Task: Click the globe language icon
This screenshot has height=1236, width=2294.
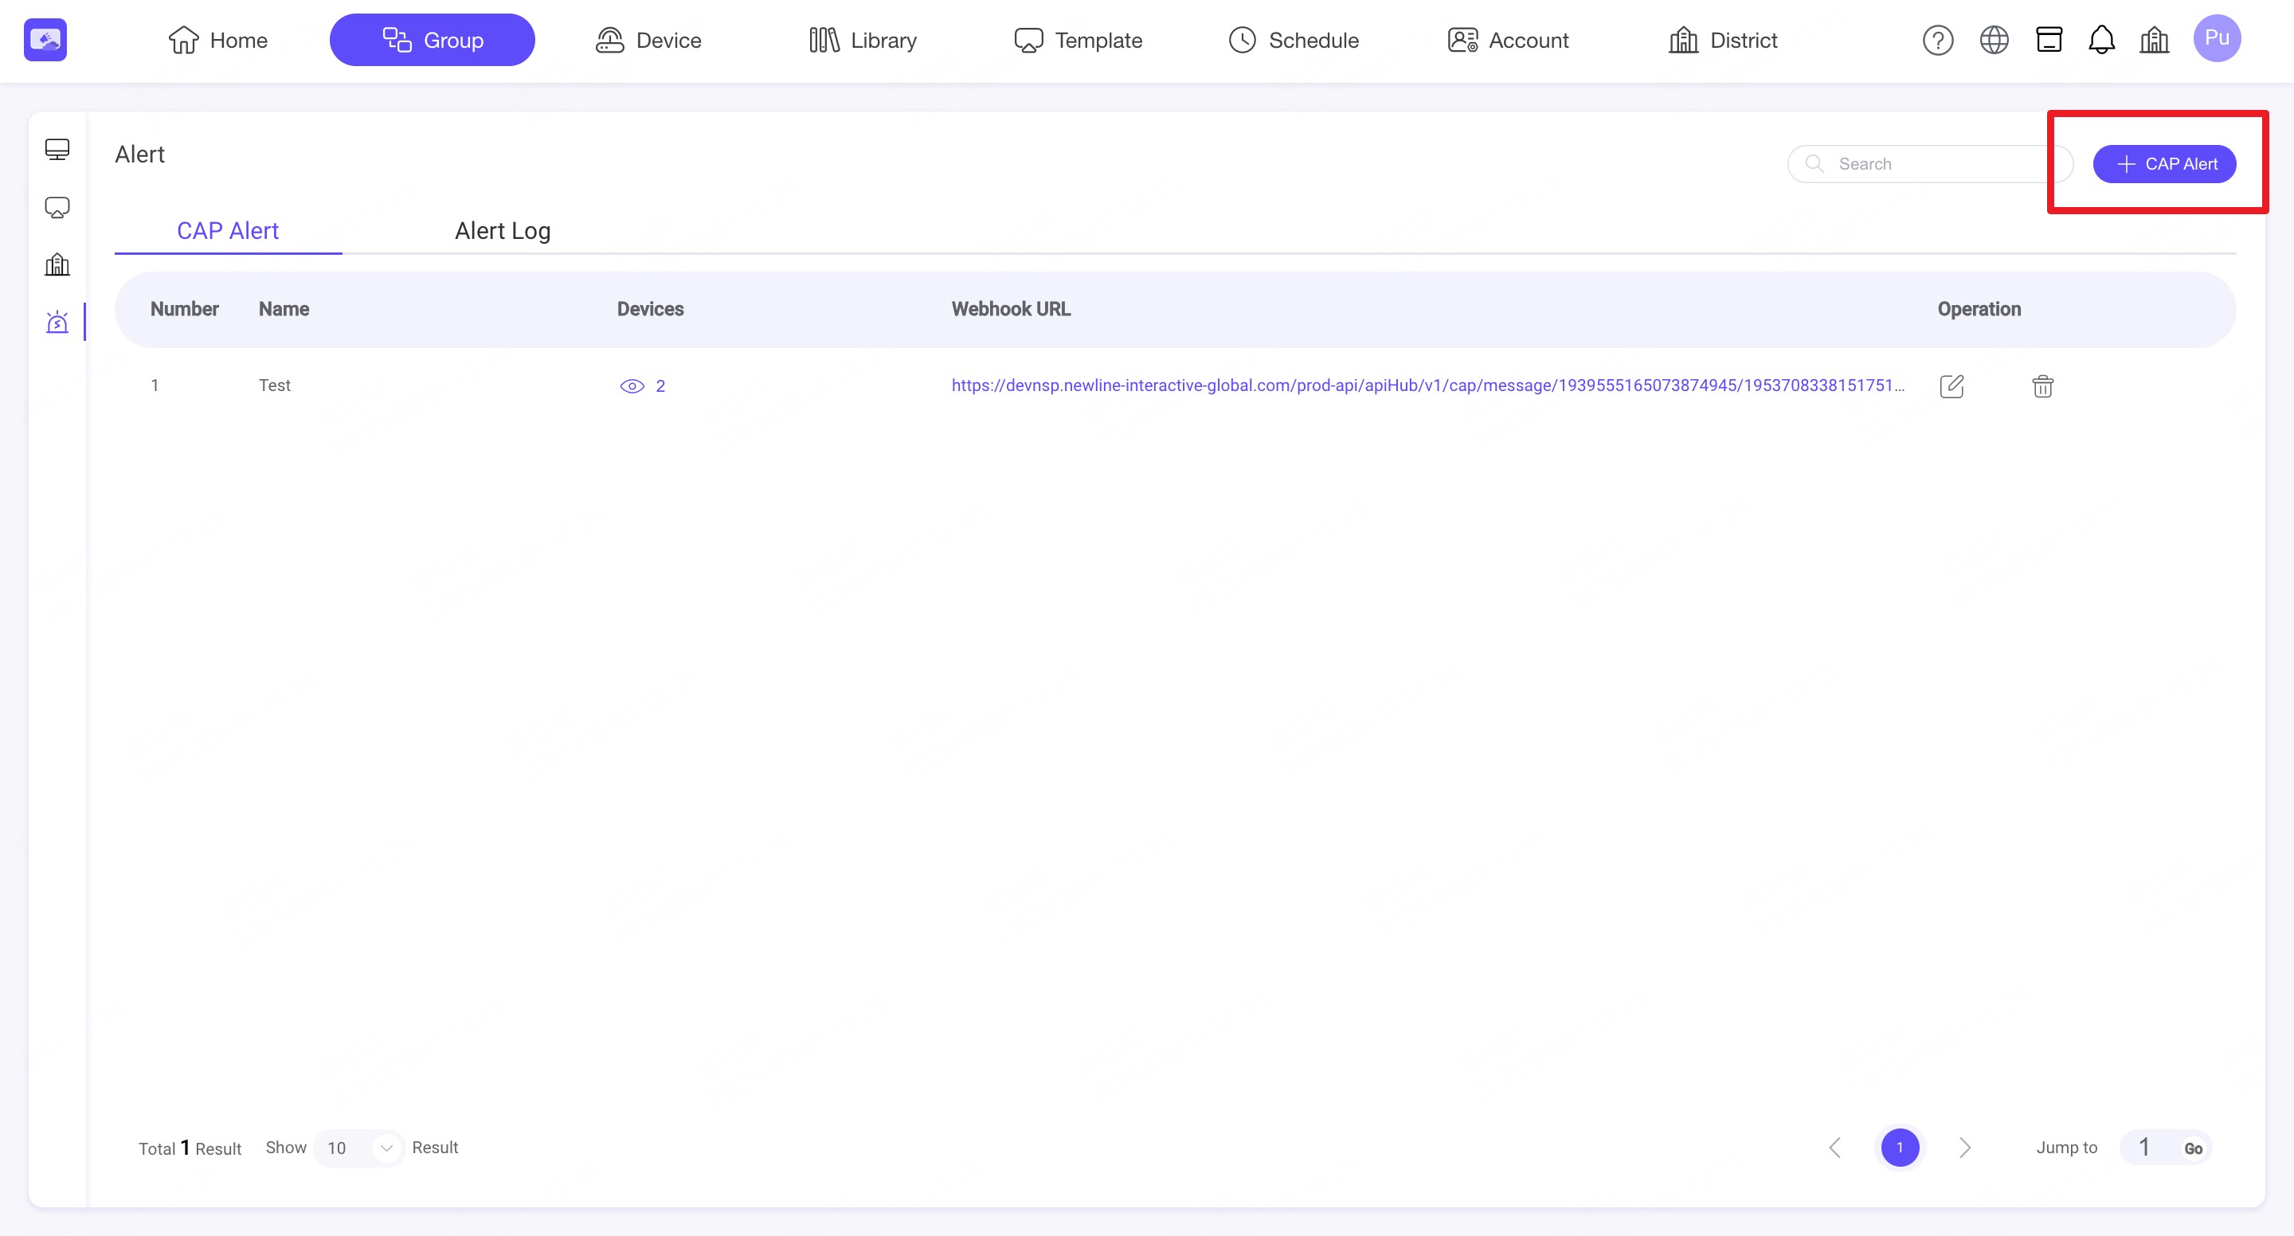Action: [1993, 40]
